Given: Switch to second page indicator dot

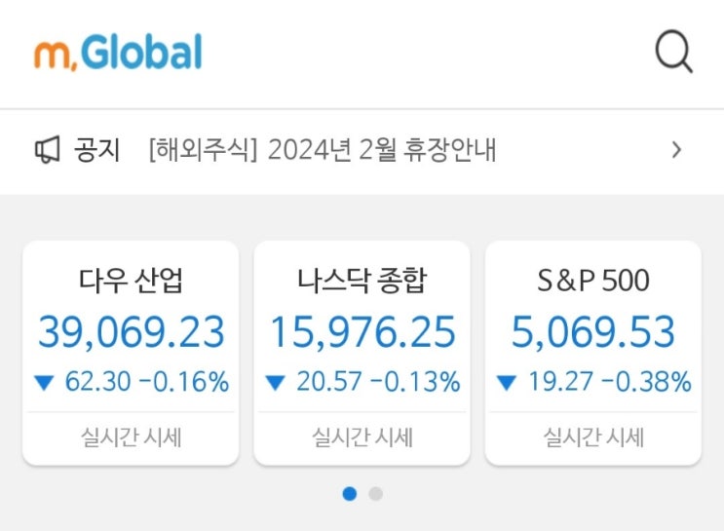Looking at the screenshot, I should tap(375, 494).
